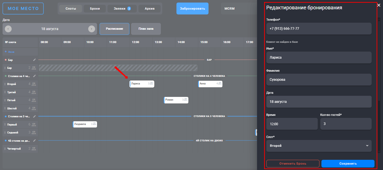Screen dimensions: 383x170
Task: Click guests icon on Седьмой slot row
Action: [34, 132]
